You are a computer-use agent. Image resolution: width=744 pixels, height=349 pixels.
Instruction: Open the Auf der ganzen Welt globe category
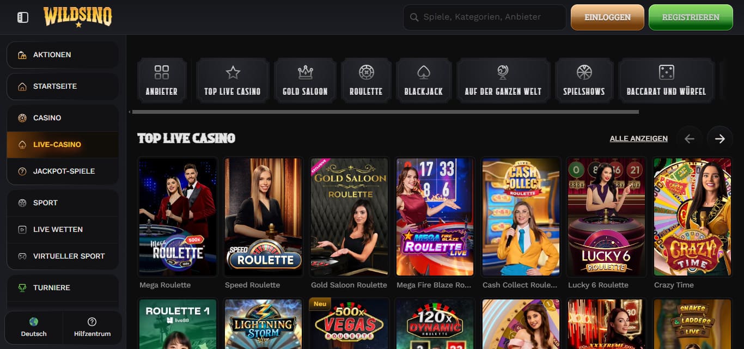(x=503, y=80)
